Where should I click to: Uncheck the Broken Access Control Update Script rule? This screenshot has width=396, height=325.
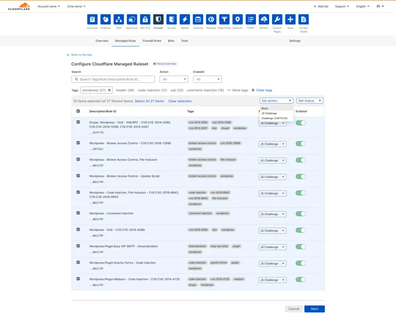(78, 176)
